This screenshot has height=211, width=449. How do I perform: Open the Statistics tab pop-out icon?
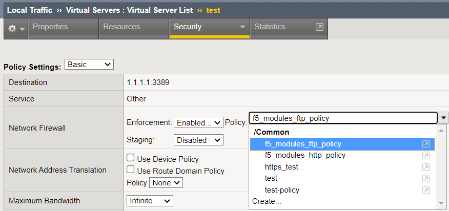(x=319, y=27)
